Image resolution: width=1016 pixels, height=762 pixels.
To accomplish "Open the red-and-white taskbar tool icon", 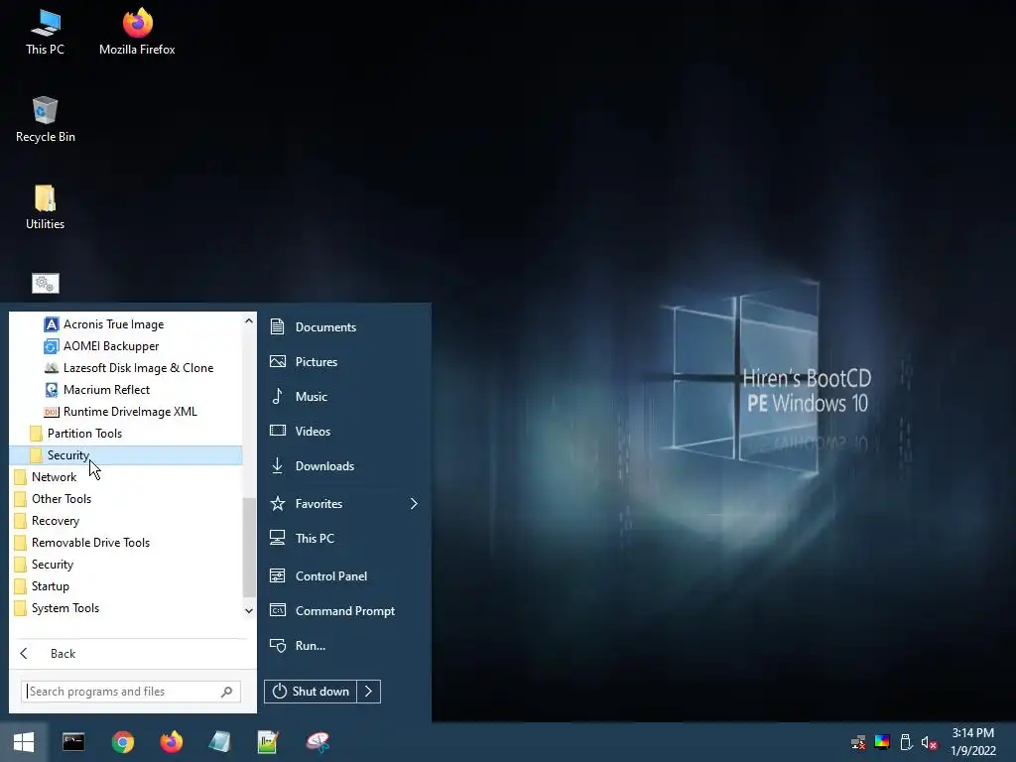I will click(317, 742).
